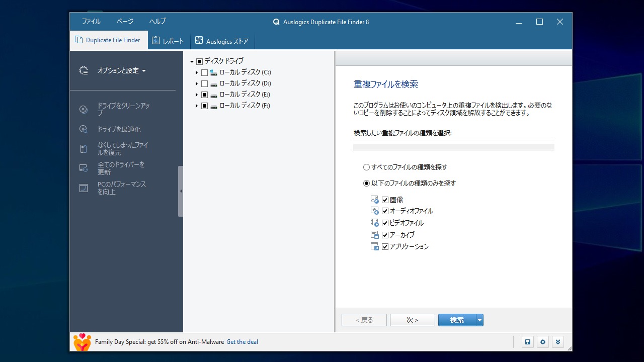Screen dimensions: 644x362
Task: Click the 検索 (Search) button
Action: [x=457, y=320]
